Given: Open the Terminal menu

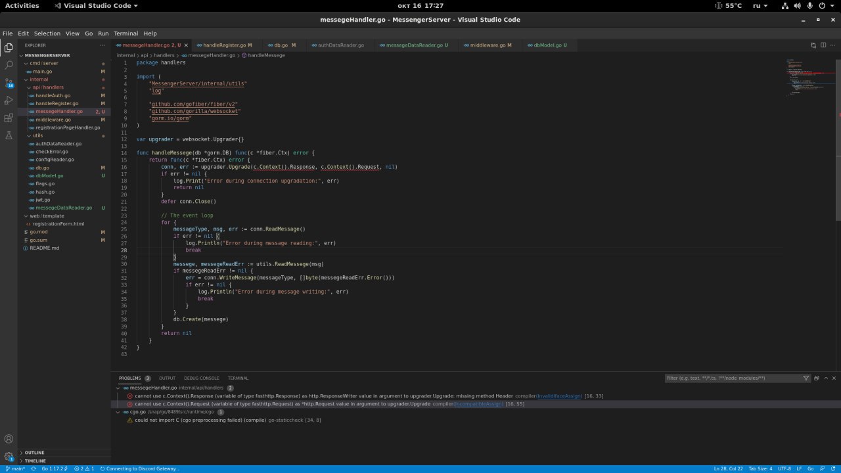Looking at the screenshot, I should (125, 34).
